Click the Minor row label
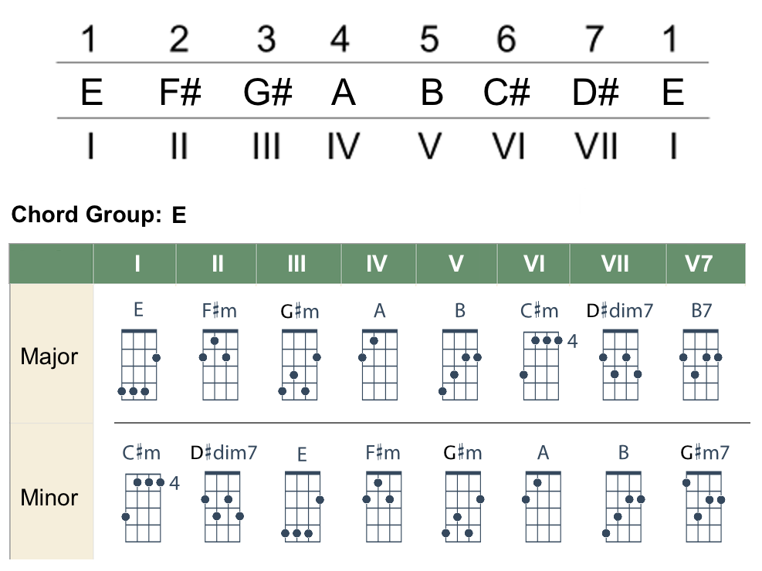The image size is (762, 571). pos(49,498)
